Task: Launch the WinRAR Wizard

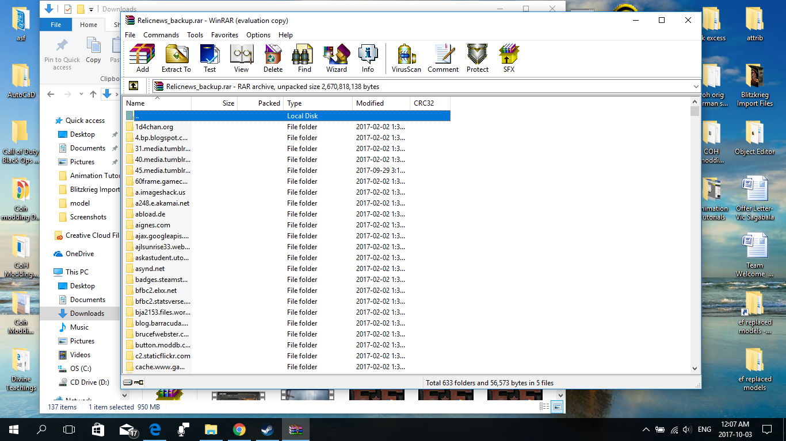Action: pyautogui.click(x=337, y=59)
